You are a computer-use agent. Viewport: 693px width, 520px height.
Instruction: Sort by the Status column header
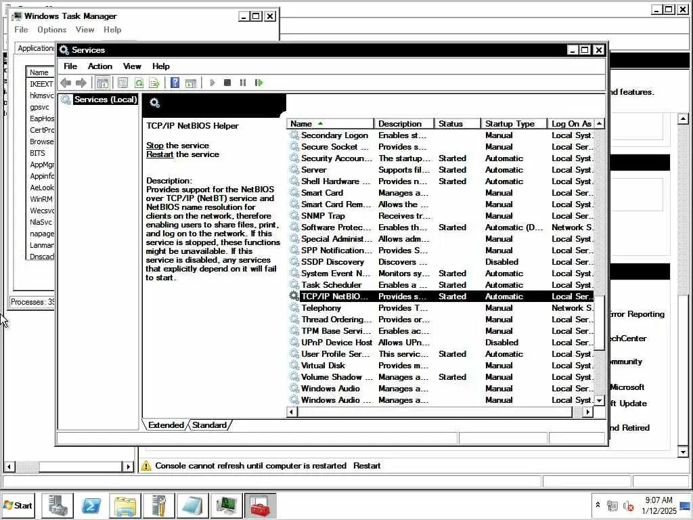pos(457,124)
